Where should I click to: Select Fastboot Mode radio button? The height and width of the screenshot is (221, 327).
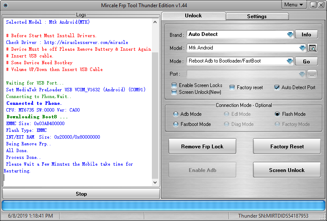pyautogui.click(x=176, y=124)
